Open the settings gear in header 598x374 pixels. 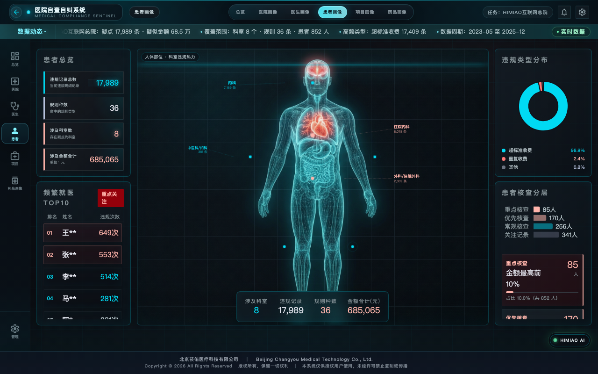coord(582,12)
